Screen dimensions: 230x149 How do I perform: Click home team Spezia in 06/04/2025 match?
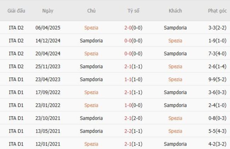click(91, 28)
